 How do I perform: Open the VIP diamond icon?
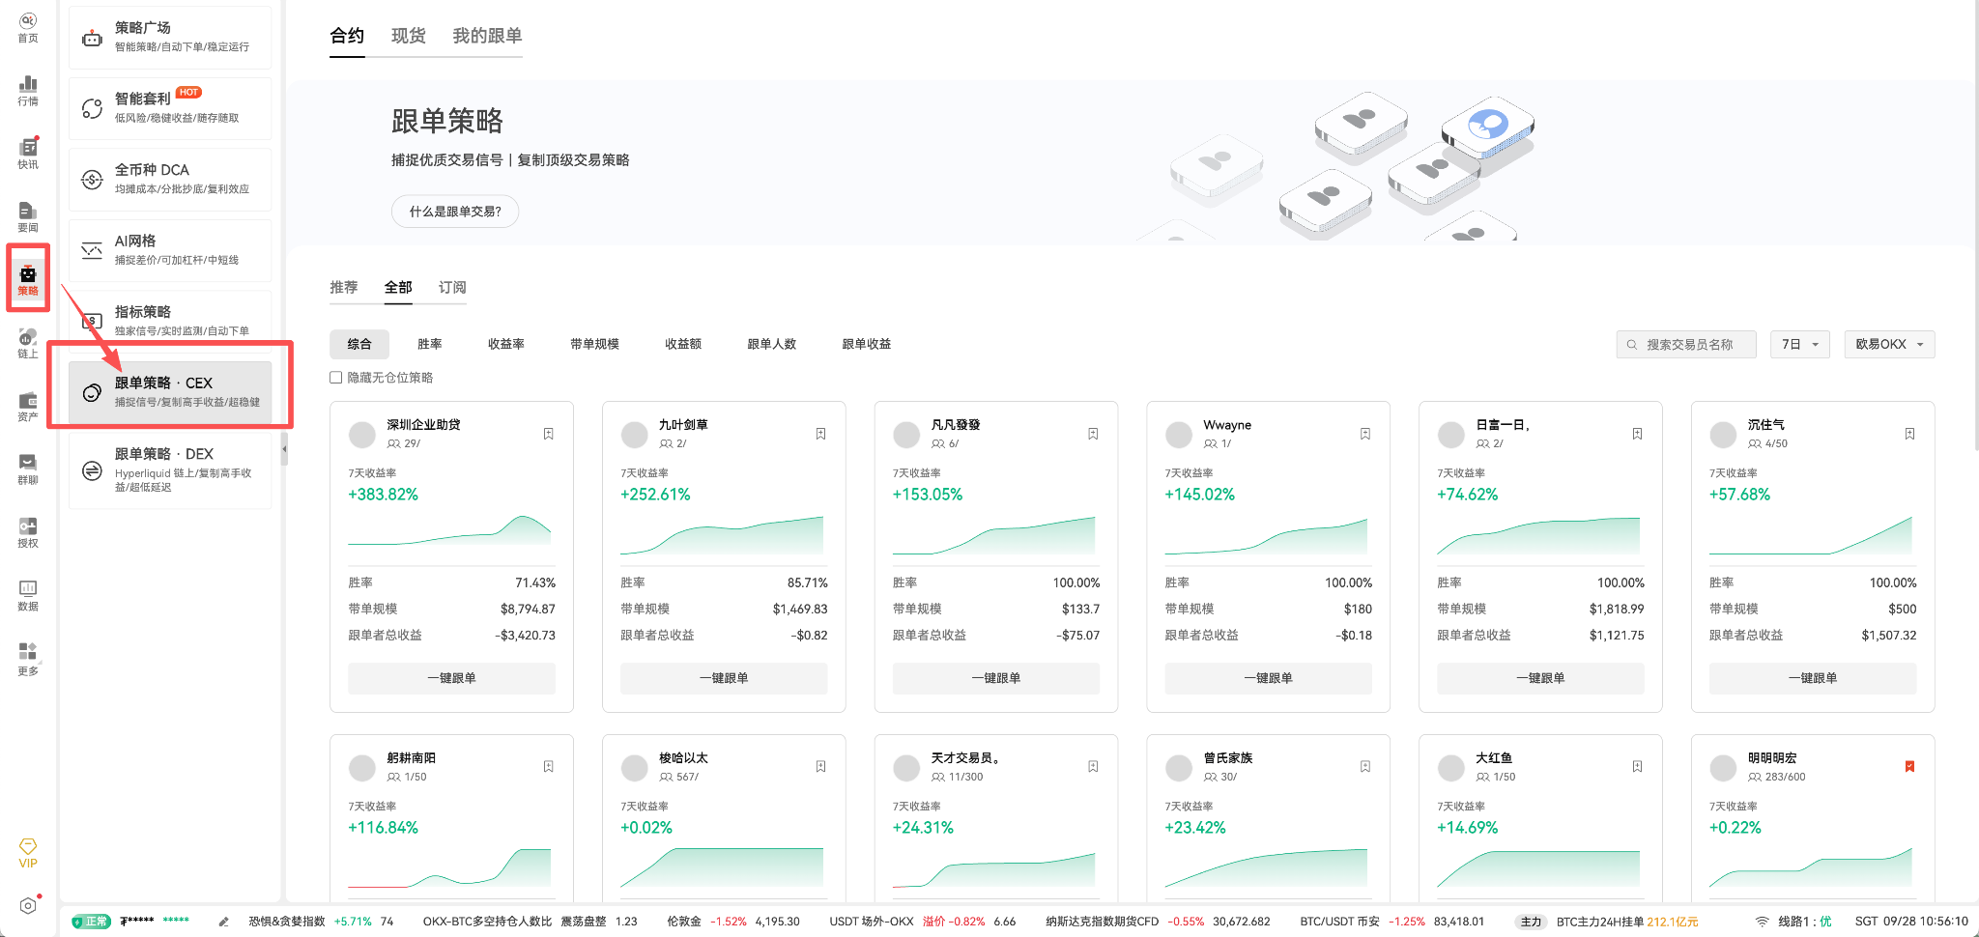(28, 853)
